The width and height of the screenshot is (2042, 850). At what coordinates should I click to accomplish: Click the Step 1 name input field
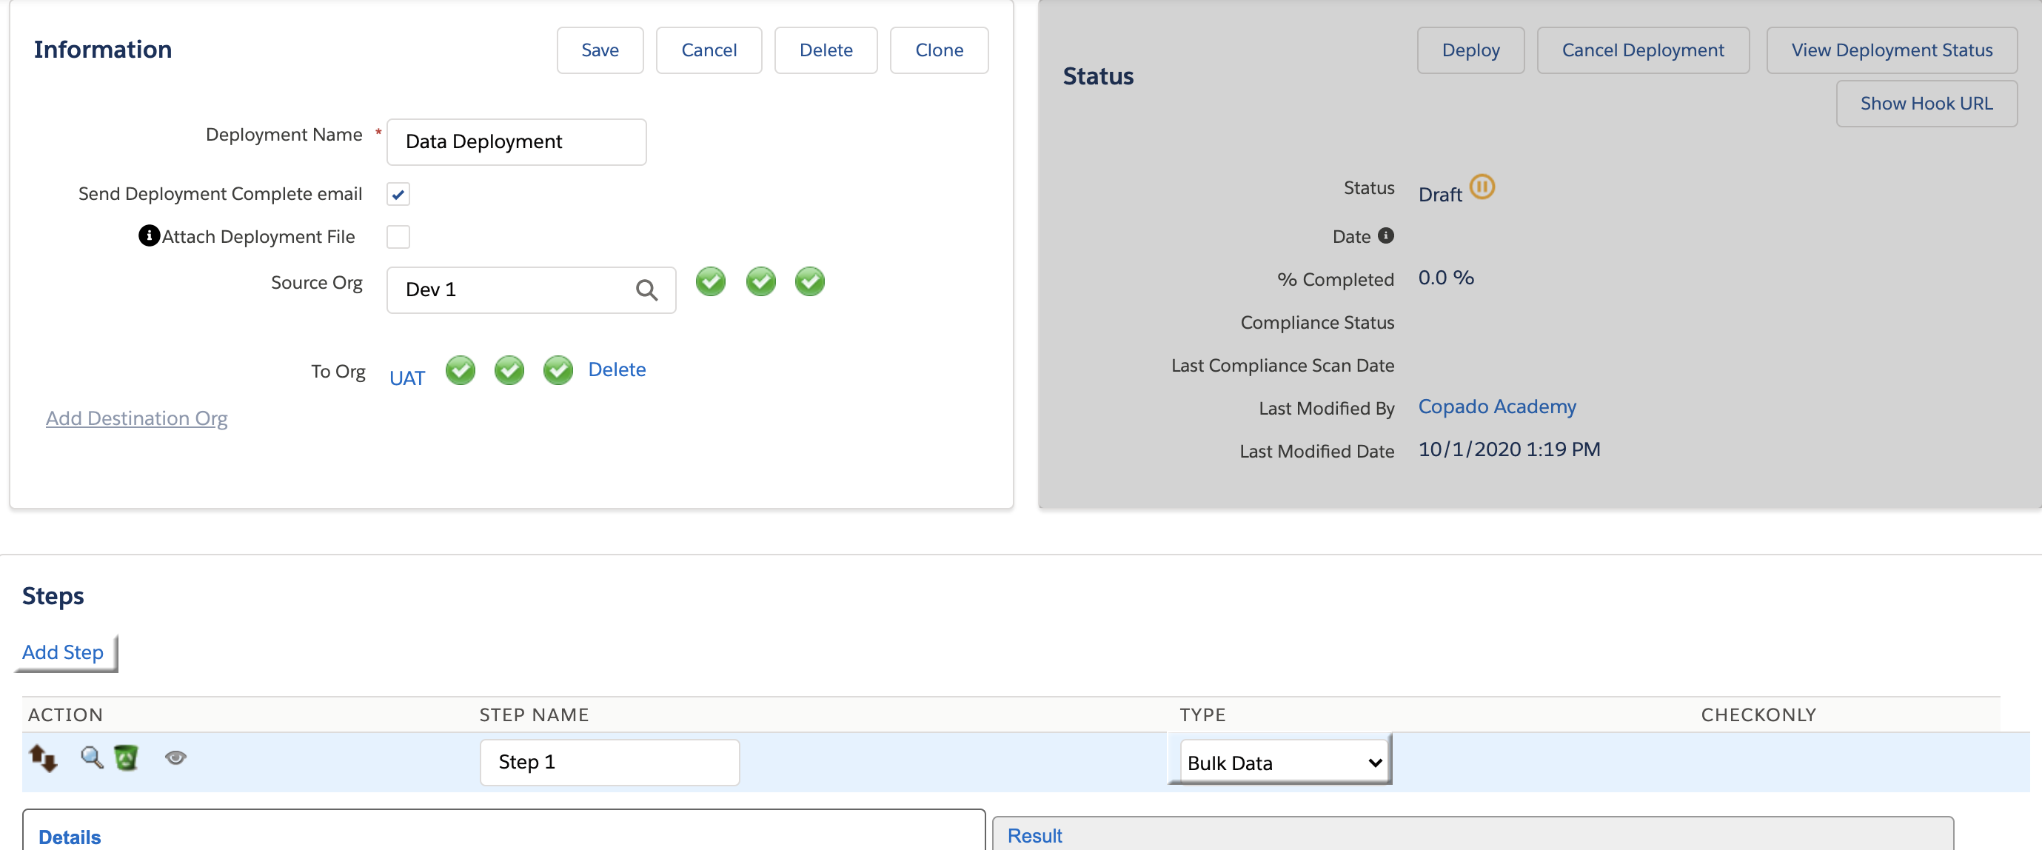point(609,763)
